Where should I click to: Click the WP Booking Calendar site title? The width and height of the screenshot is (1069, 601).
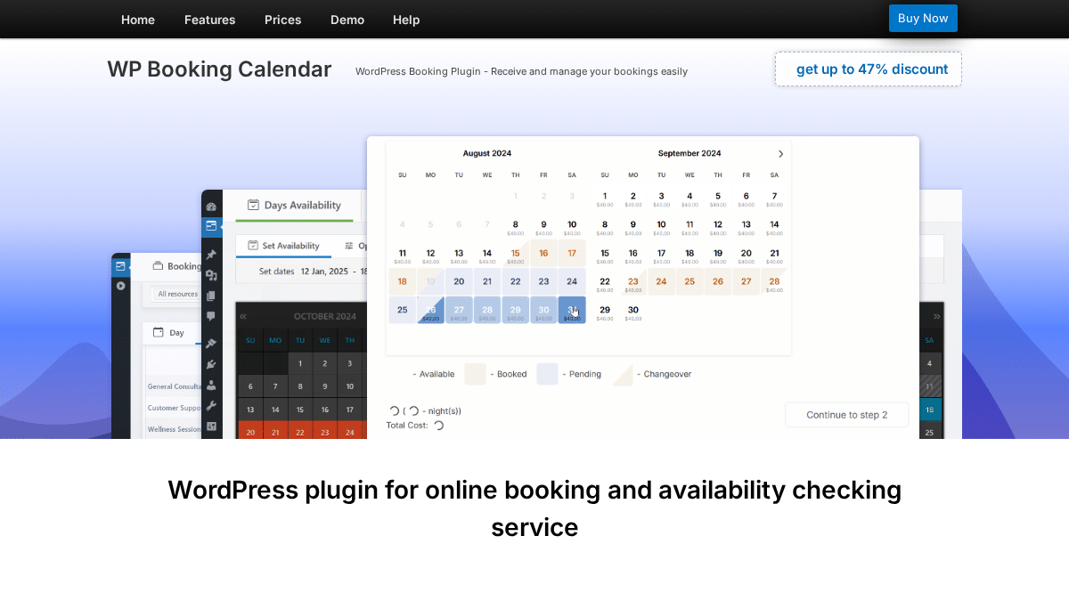(x=219, y=69)
